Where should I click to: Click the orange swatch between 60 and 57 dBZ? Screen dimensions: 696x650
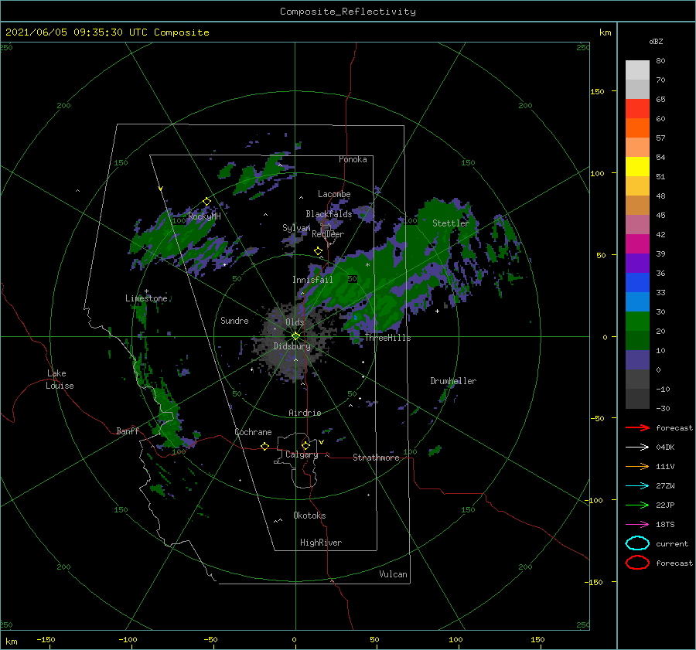[637, 128]
